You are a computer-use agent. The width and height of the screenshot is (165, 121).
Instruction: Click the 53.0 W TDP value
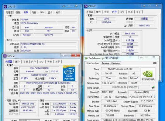[54, 71]
